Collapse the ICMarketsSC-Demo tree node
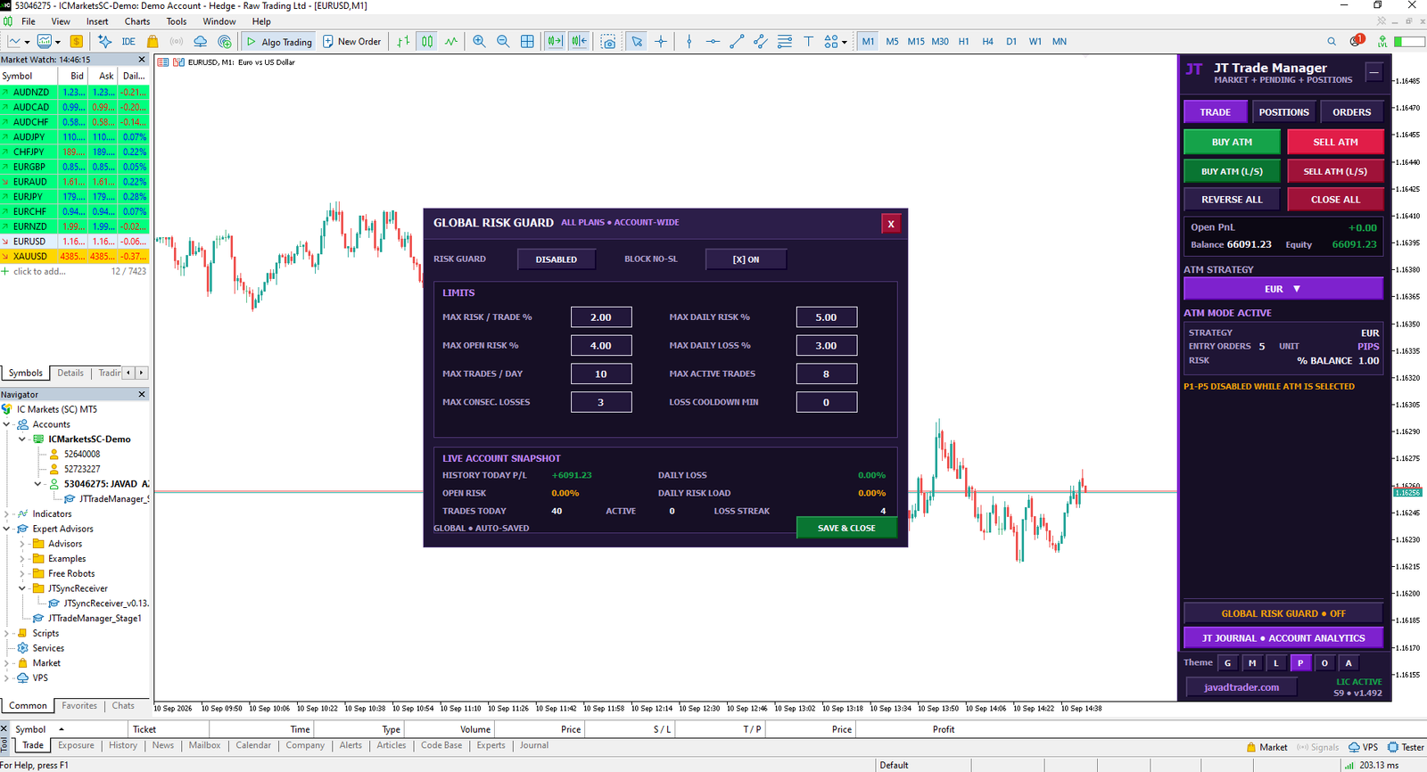Screen dimensions: 1427x772 pyautogui.click(x=22, y=439)
